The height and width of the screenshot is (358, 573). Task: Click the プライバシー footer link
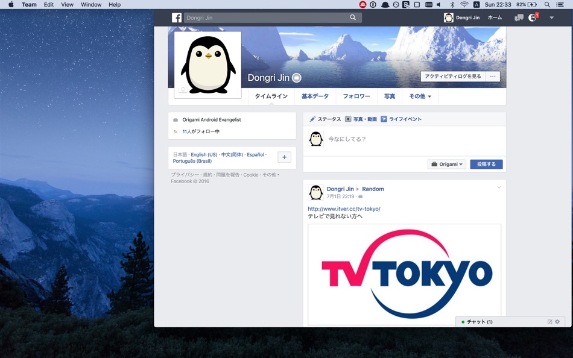(x=185, y=175)
